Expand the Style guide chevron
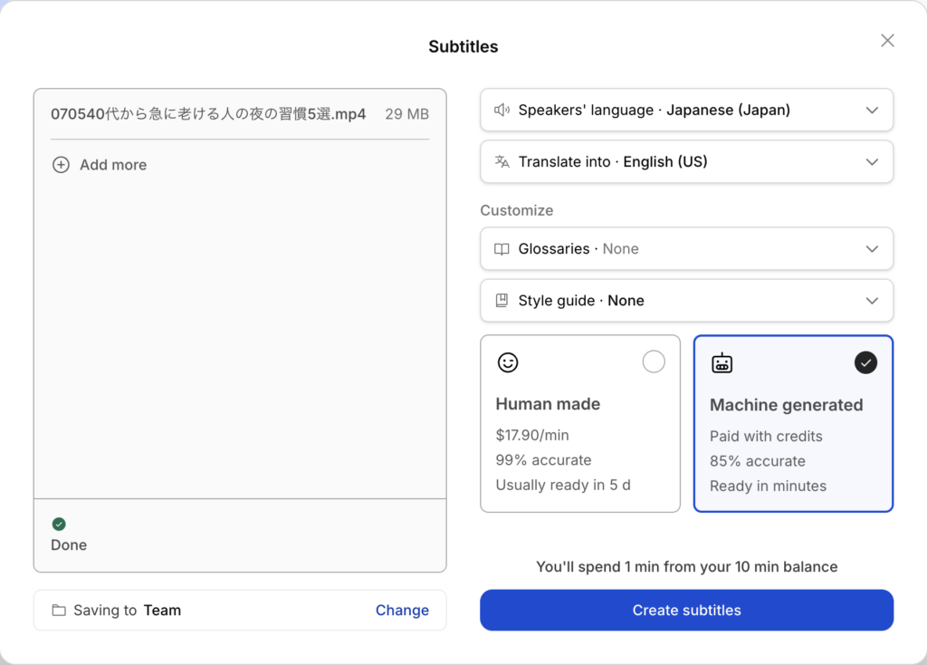Viewport: 927px width, 665px height. point(872,301)
